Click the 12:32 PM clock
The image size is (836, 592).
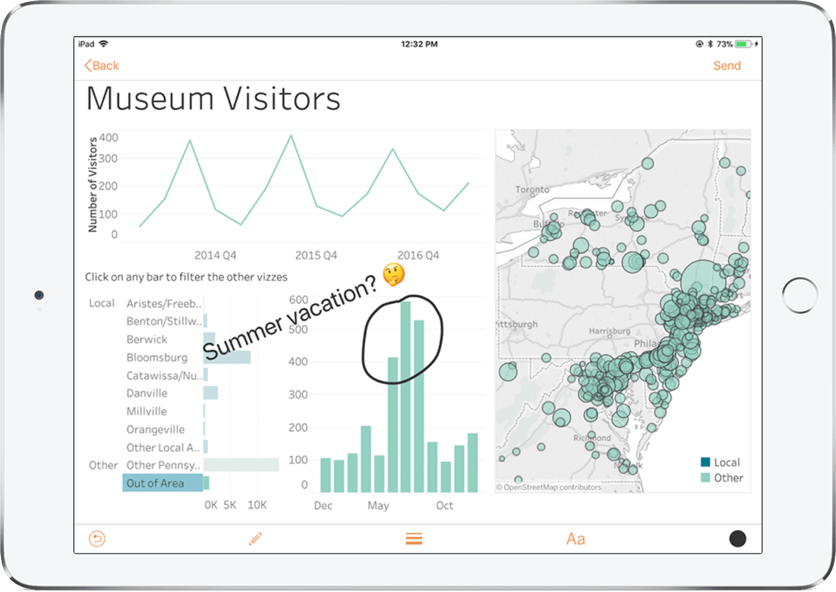point(419,44)
